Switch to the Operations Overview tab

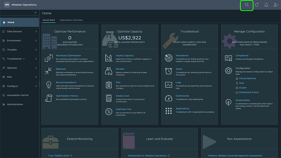(x=71, y=20)
